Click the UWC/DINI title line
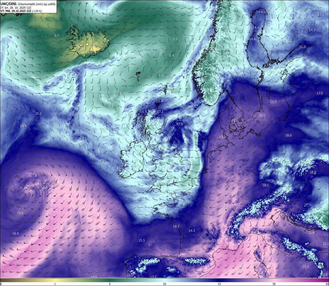The width and height of the screenshot is (329, 286). click(28, 4)
